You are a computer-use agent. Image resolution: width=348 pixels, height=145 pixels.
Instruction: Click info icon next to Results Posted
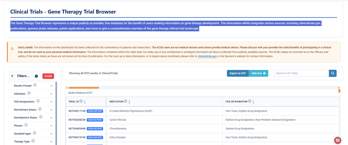pos(35,85)
